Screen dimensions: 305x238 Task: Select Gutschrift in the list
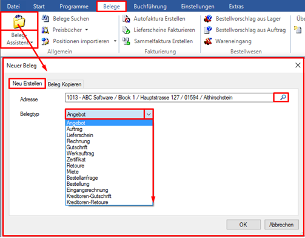click(109, 147)
